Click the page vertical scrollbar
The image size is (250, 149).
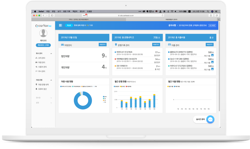(x=219, y=67)
